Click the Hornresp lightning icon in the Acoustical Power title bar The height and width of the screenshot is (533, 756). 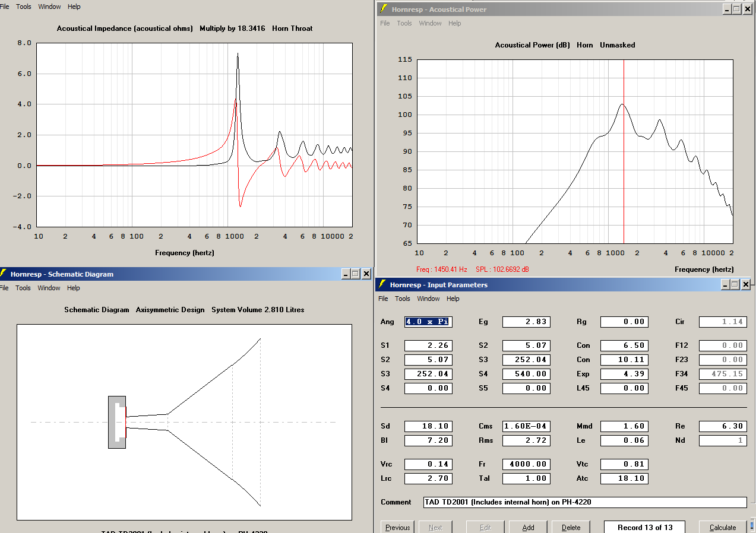pyautogui.click(x=384, y=9)
